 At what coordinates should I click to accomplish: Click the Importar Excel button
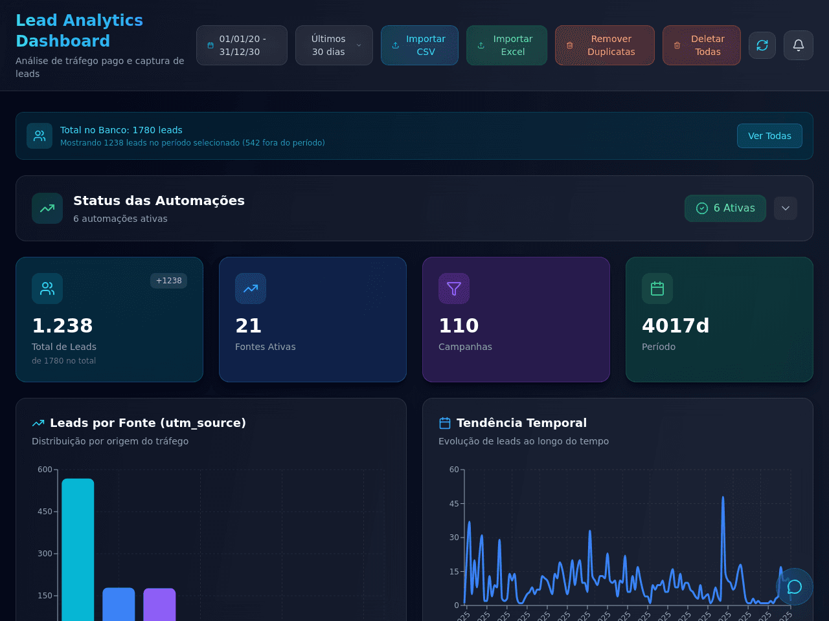(x=506, y=45)
